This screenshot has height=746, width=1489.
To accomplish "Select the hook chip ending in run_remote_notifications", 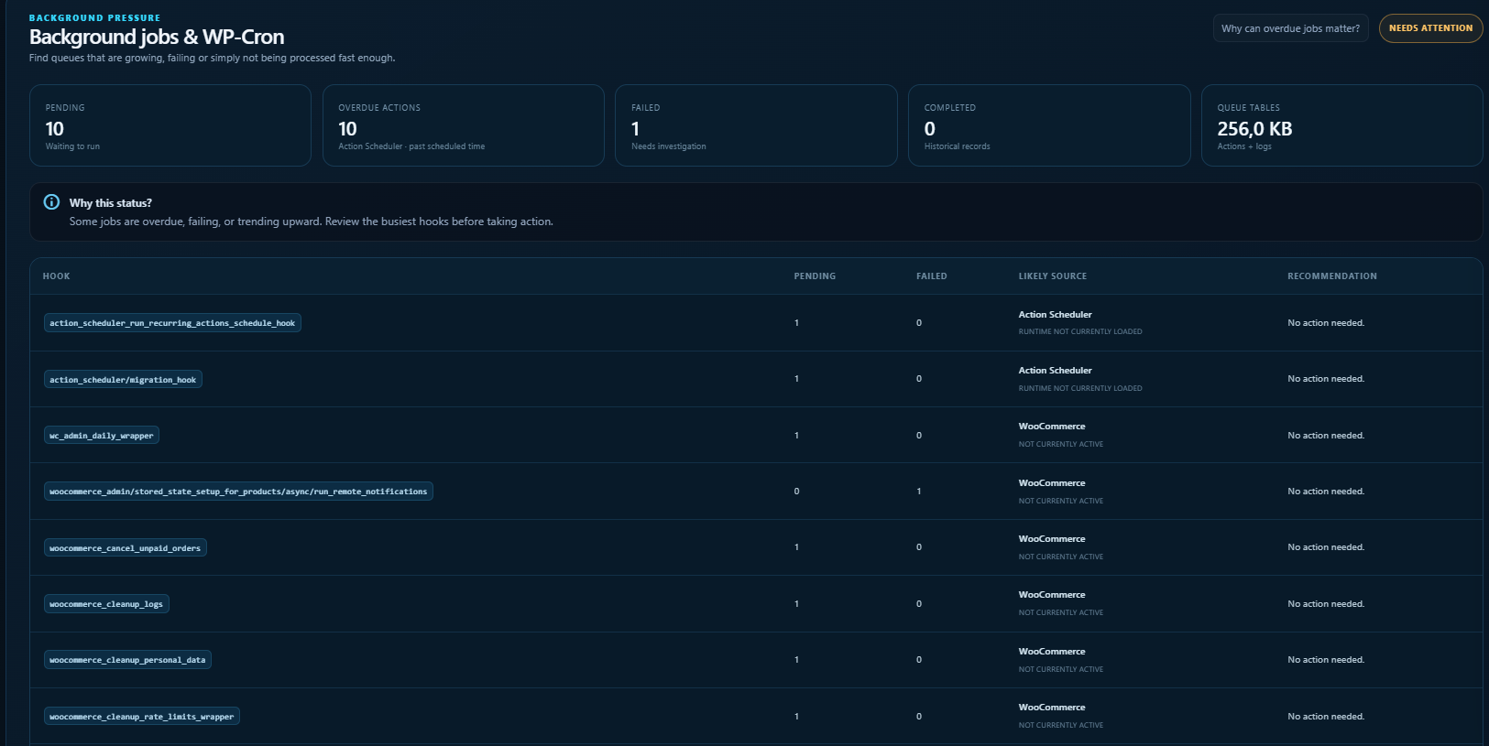I will pyautogui.click(x=238, y=492).
